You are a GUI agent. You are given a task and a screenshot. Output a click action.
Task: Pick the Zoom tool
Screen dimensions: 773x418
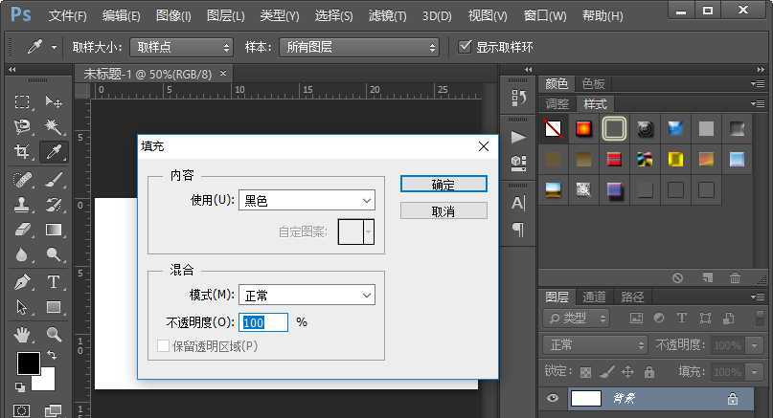click(x=54, y=334)
